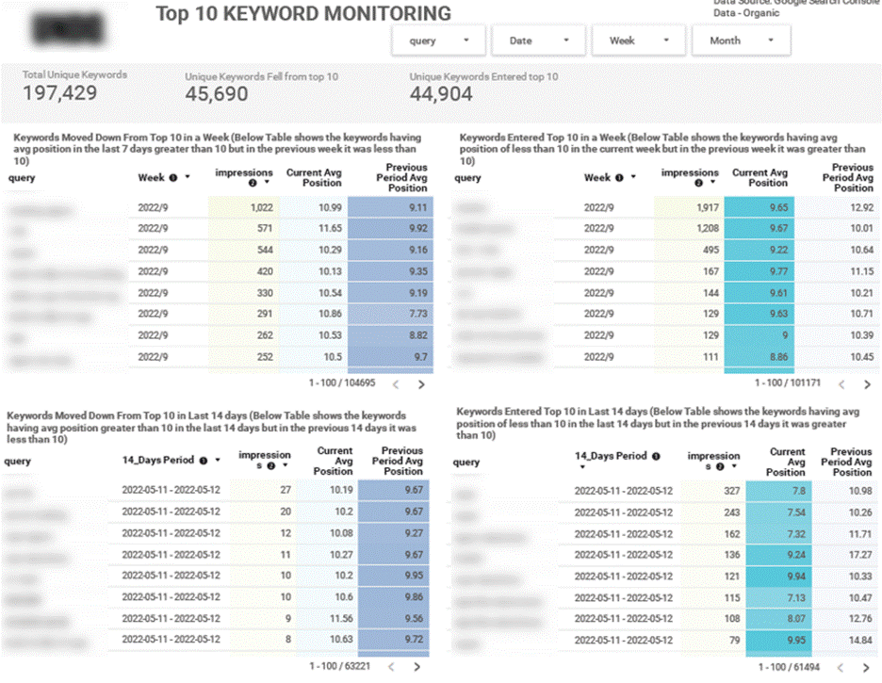Go to next page of the 101171-row table

click(868, 384)
